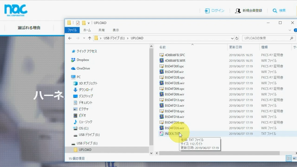This screenshot has width=297, height=167.
Task: Select file B5D4FD09.wir
Action: pos(174,95)
